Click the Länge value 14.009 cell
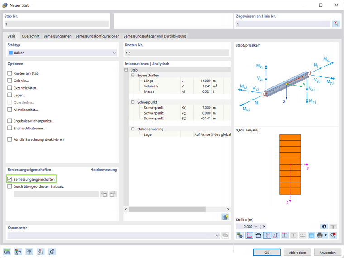 [202, 81]
